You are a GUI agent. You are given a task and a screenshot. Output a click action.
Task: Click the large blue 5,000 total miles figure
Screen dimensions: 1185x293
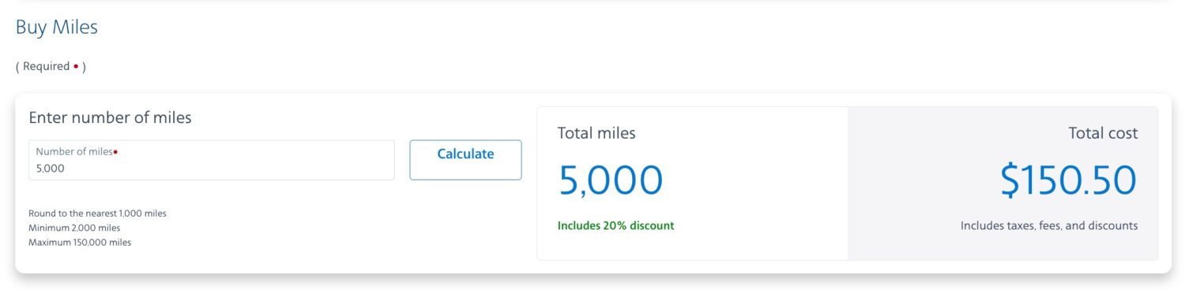[x=611, y=180]
